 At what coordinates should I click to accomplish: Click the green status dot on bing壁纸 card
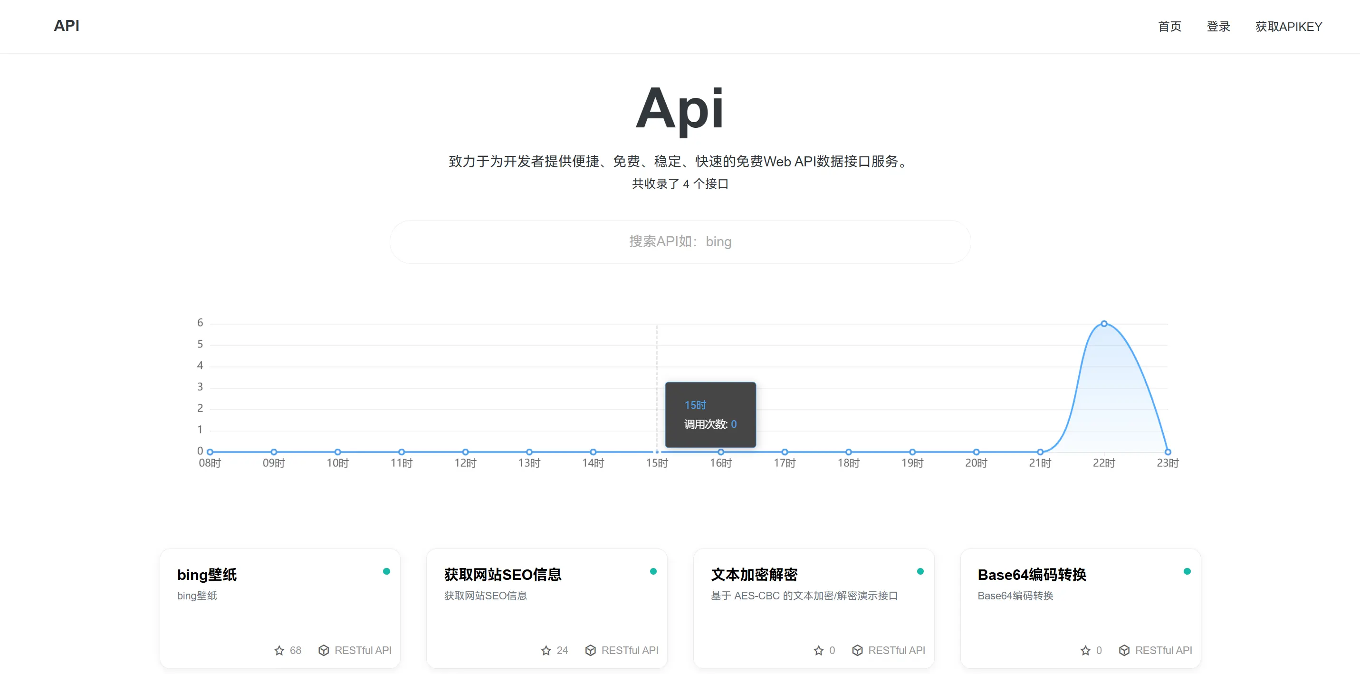[x=387, y=571]
